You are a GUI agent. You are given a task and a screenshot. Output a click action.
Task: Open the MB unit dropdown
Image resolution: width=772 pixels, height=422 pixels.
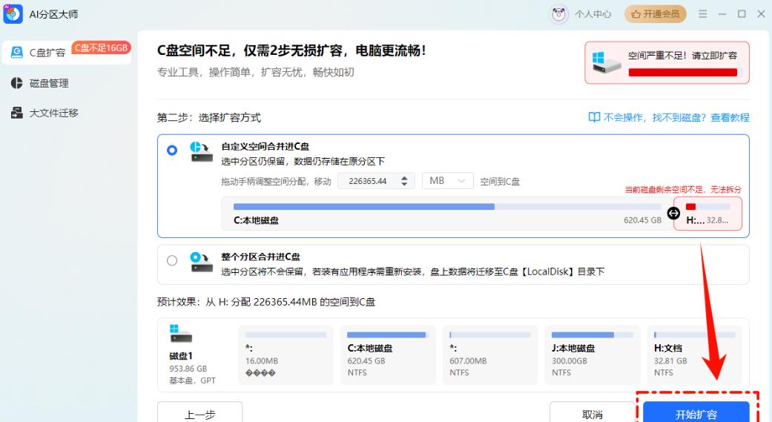[x=447, y=181]
